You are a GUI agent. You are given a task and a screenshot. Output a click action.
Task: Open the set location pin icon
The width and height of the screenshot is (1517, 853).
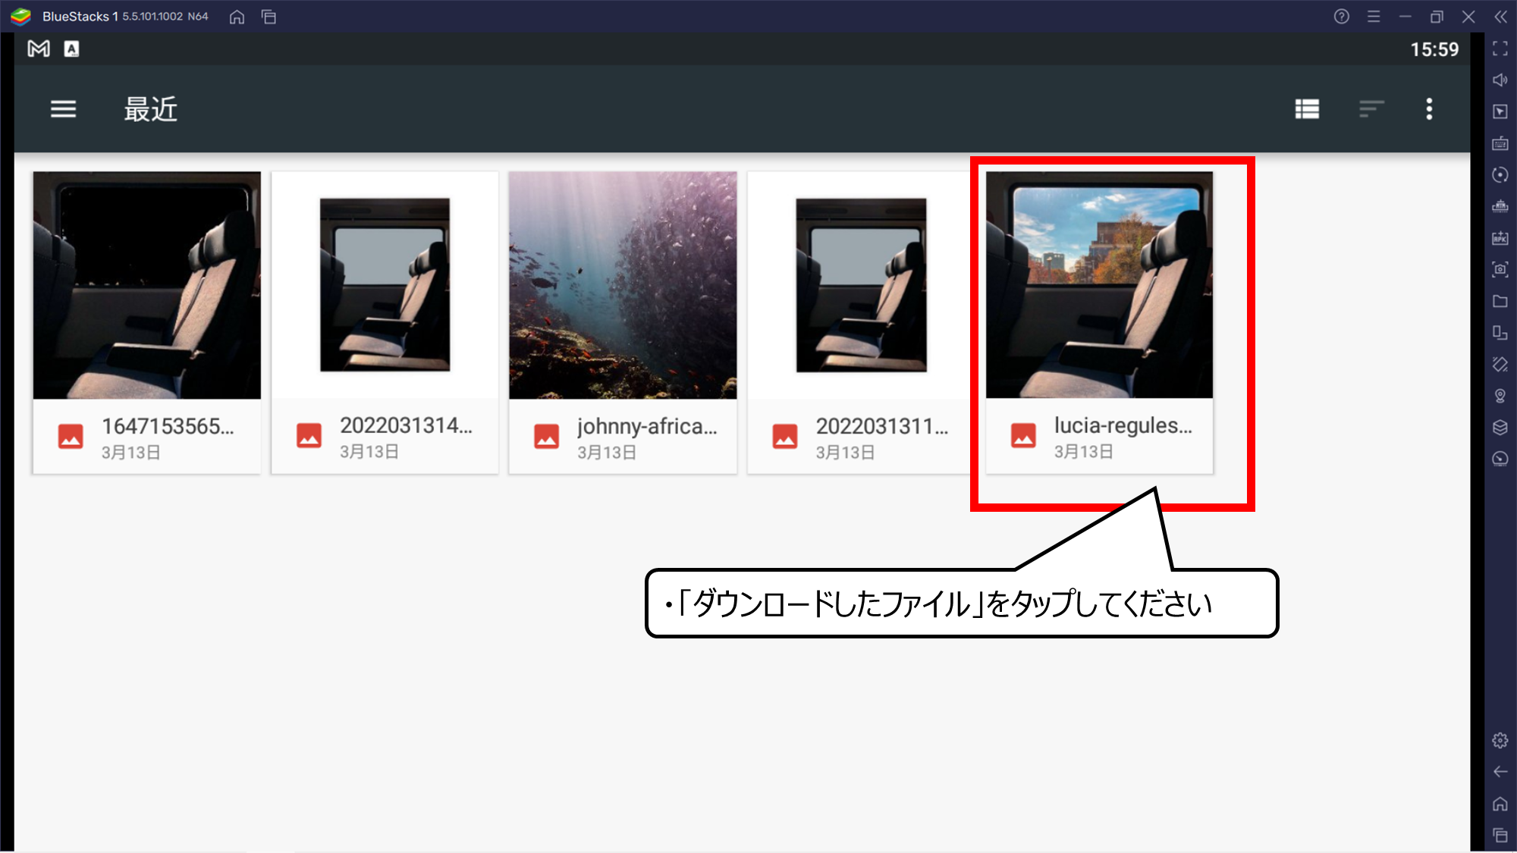click(1500, 396)
